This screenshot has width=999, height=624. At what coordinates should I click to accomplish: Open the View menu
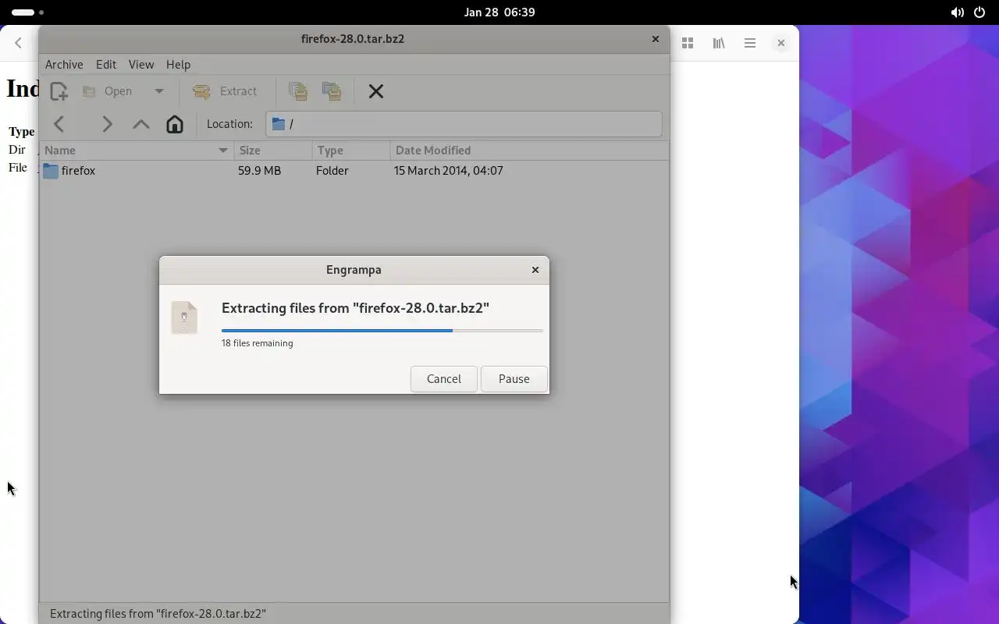click(x=141, y=65)
